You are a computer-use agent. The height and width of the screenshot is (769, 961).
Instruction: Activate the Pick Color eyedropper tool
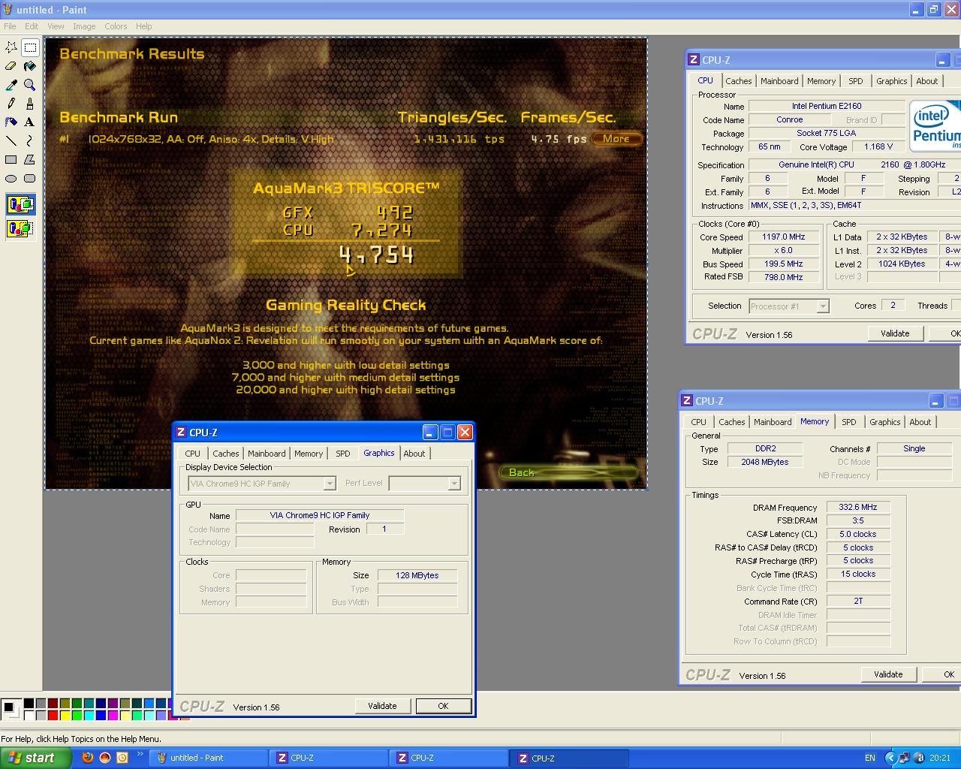pyautogui.click(x=11, y=85)
